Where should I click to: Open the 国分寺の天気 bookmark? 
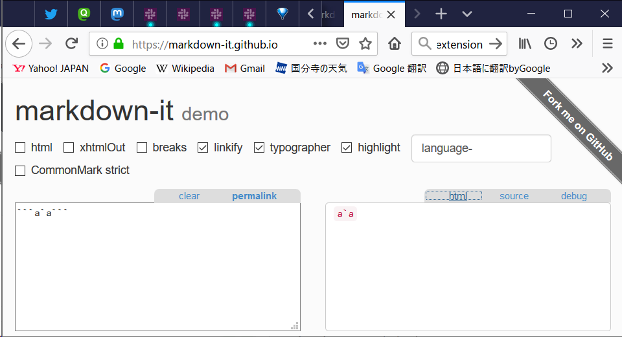(312, 69)
